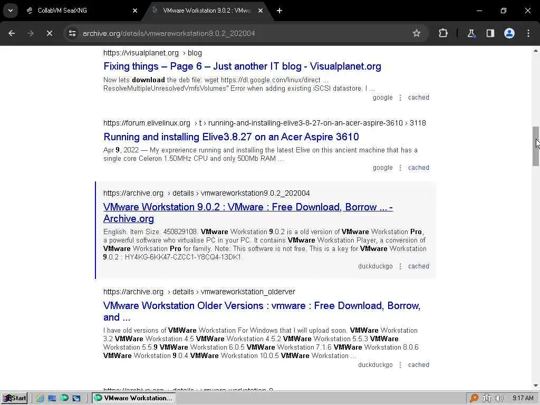Click the fourth quick launch window icon
Screen dimensions: 540x405
click(x=76, y=398)
